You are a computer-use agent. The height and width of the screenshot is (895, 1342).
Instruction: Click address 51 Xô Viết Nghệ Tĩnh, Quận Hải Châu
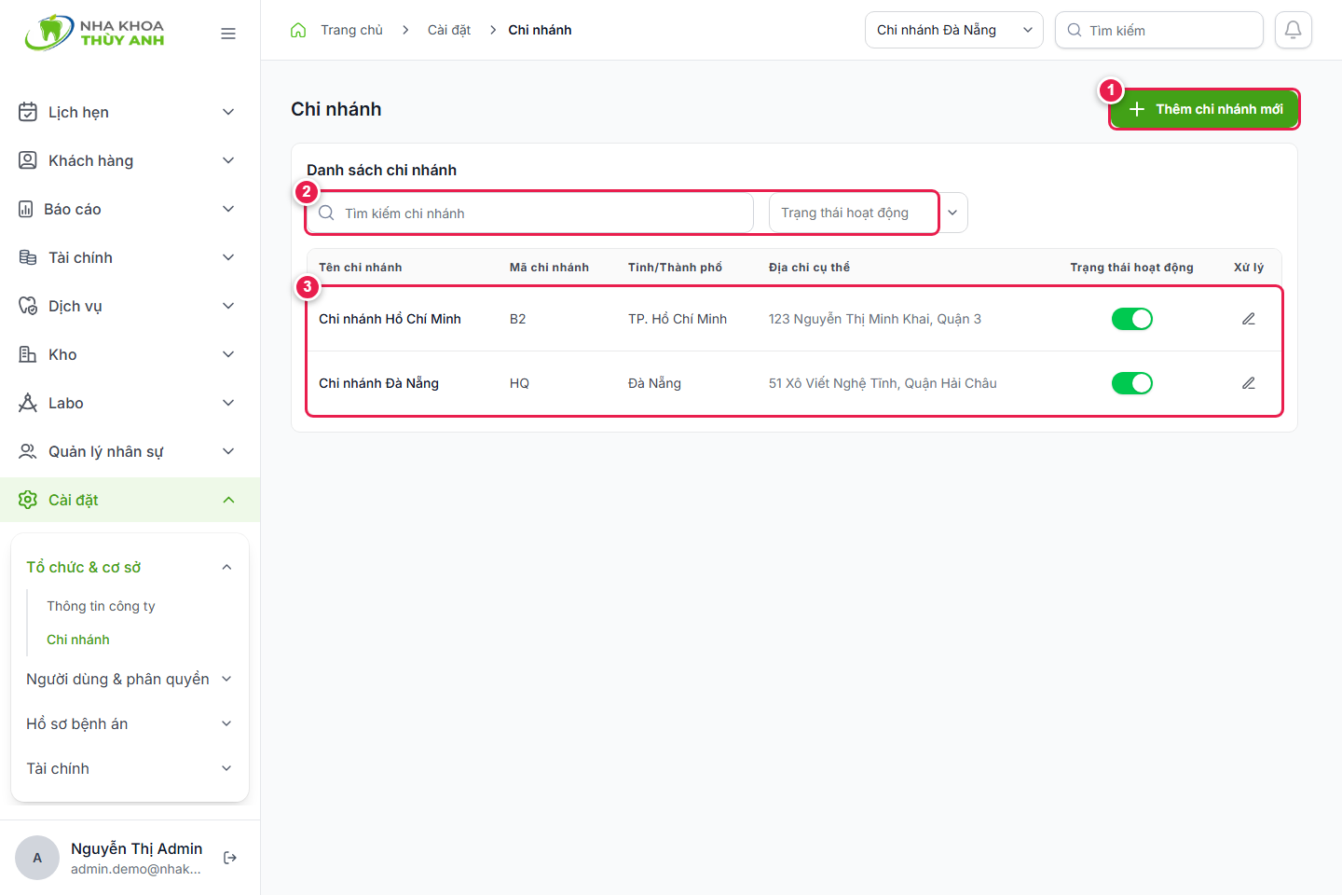click(883, 383)
